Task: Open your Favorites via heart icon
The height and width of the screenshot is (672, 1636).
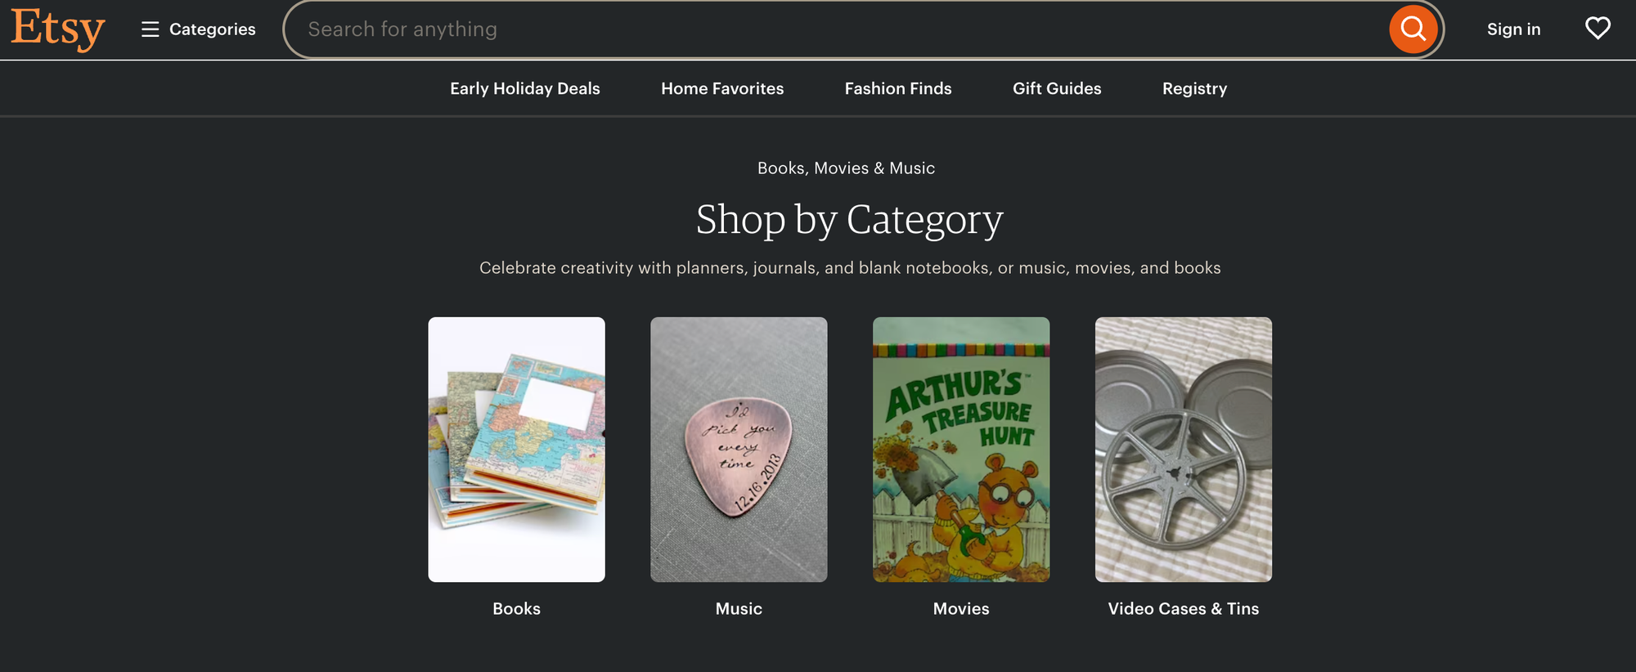Action: point(1598,28)
